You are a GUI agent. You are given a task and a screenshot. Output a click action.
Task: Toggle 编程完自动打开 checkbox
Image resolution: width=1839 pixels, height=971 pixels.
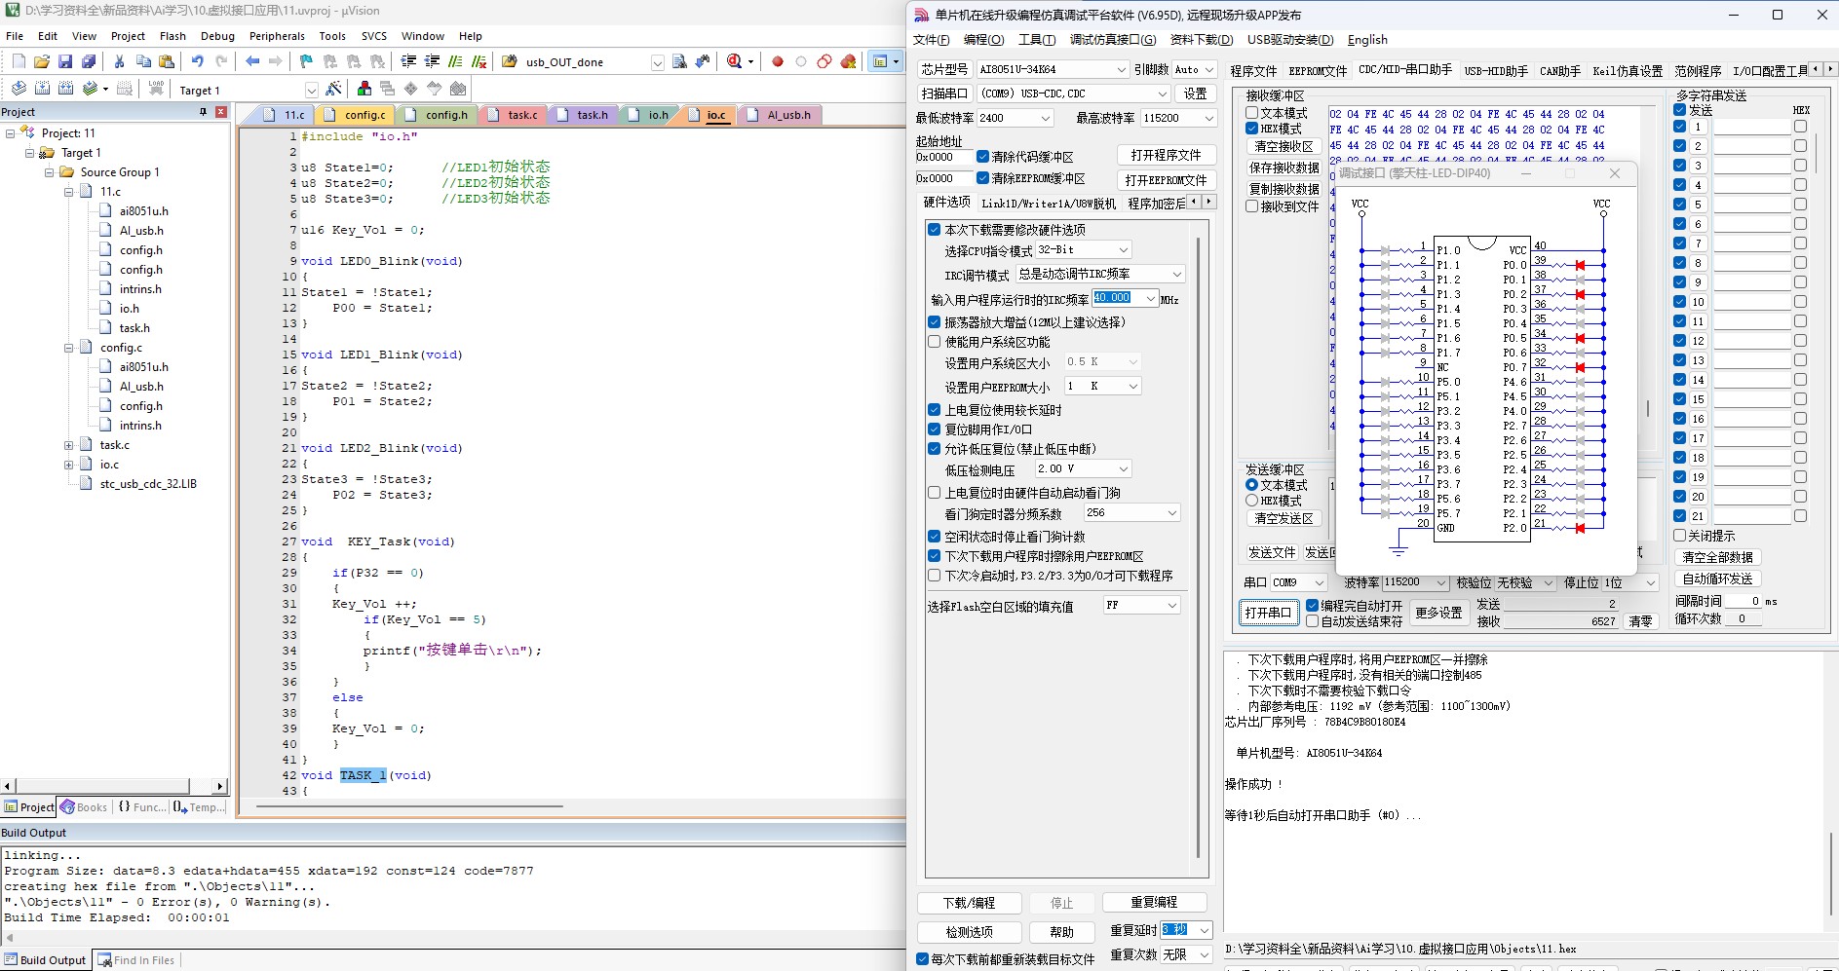(1312, 606)
